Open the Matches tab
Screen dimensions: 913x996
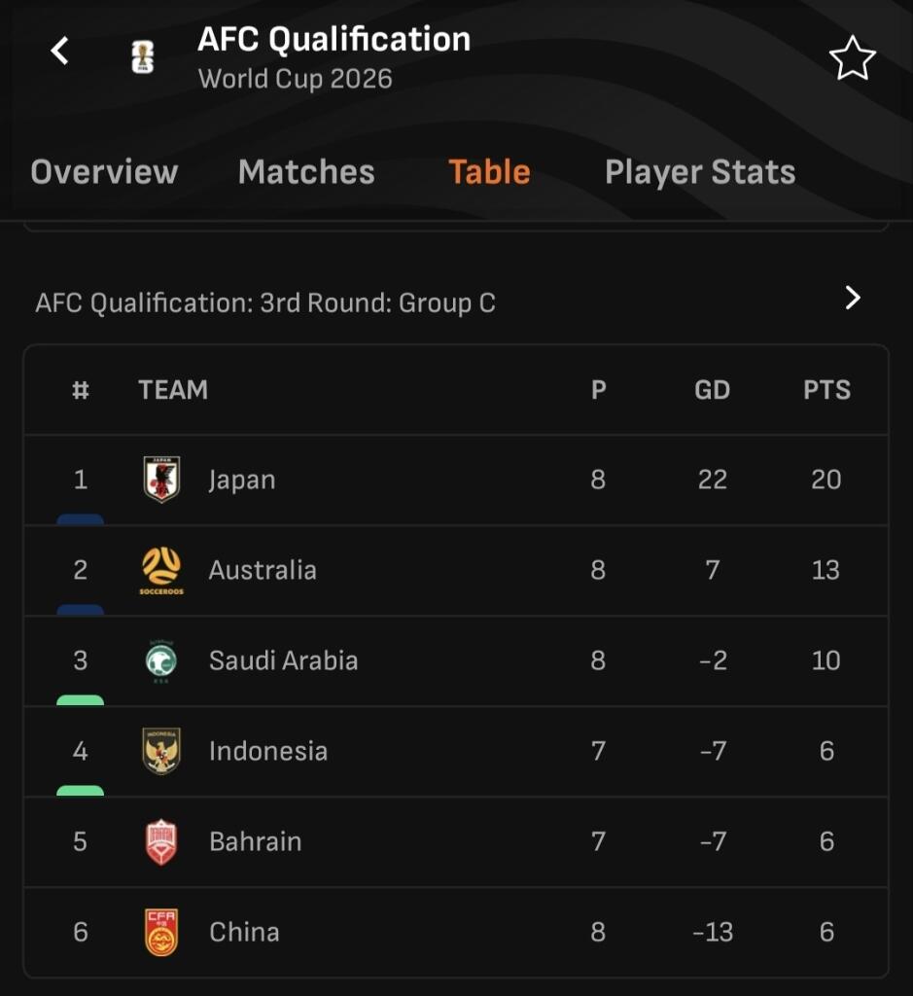(306, 172)
